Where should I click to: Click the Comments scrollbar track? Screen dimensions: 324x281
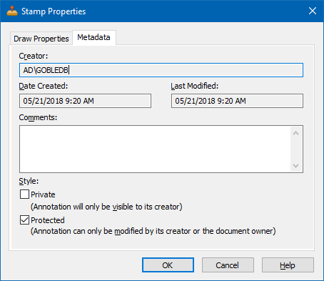296,149
